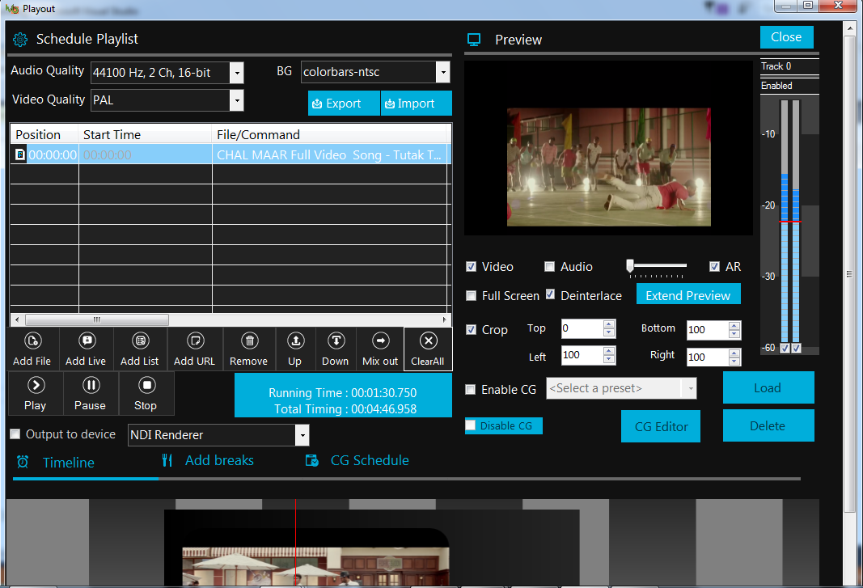Screen dimensions: 863x588
Task: Click the File/Command column header
Action: (x=330, y=134)
